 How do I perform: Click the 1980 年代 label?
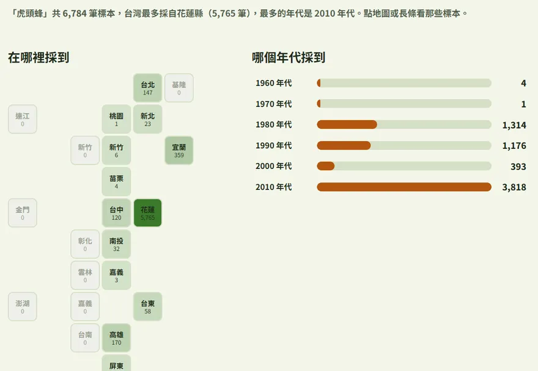pos(273,124)
